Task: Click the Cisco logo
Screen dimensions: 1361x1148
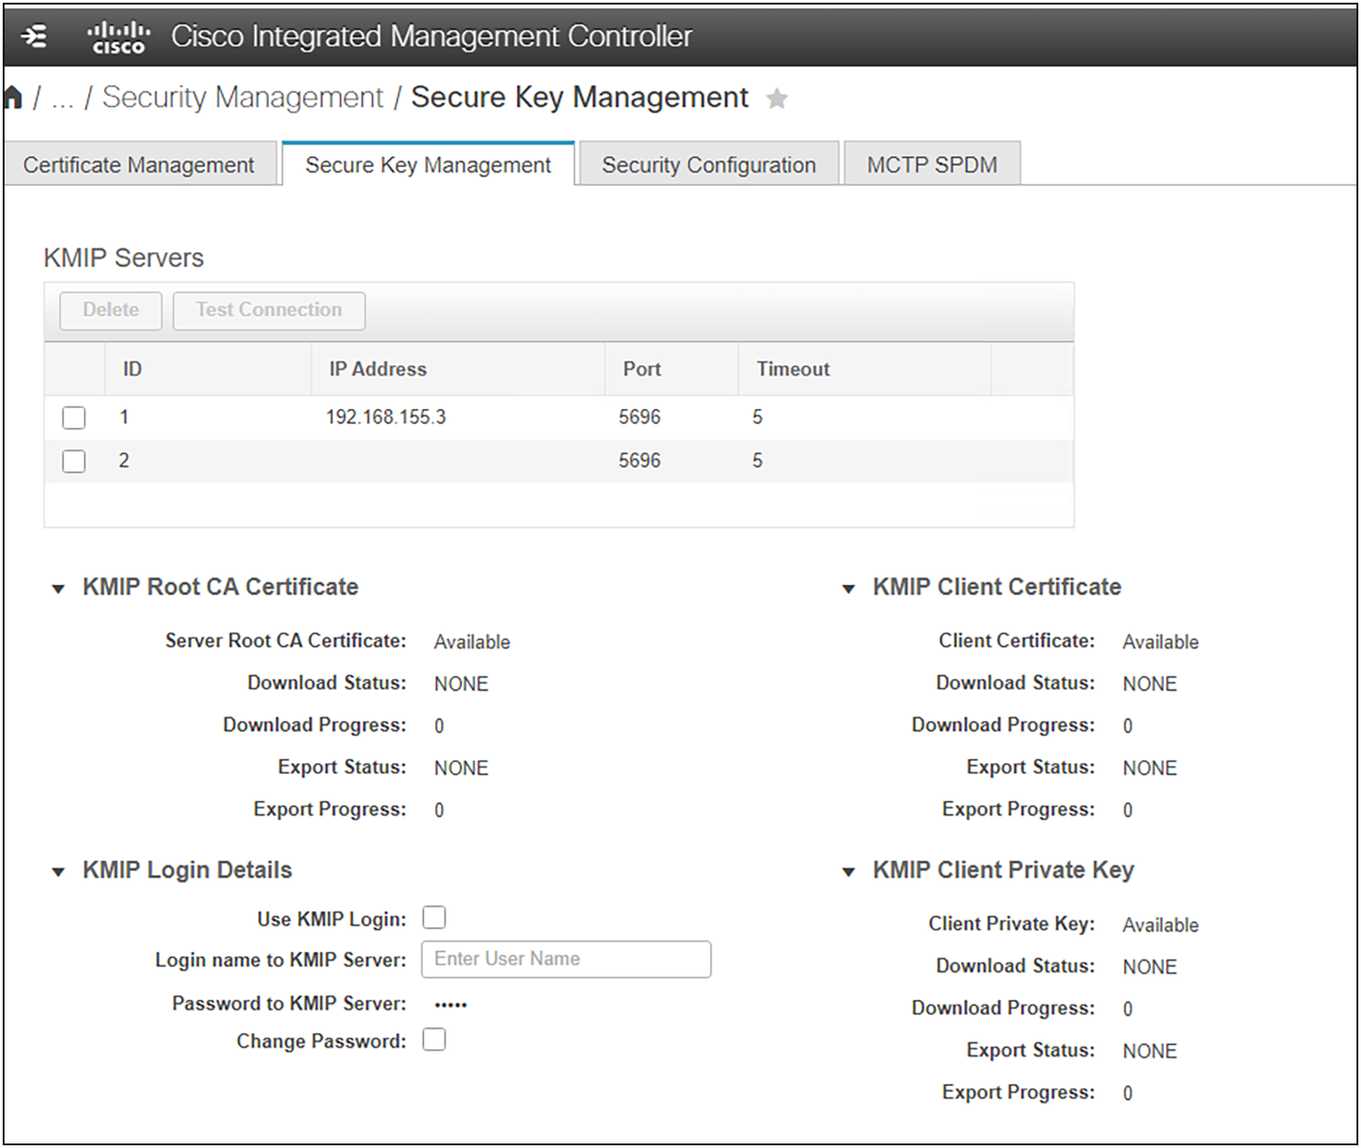Action: pyautogui.click(x=118, y=38)
